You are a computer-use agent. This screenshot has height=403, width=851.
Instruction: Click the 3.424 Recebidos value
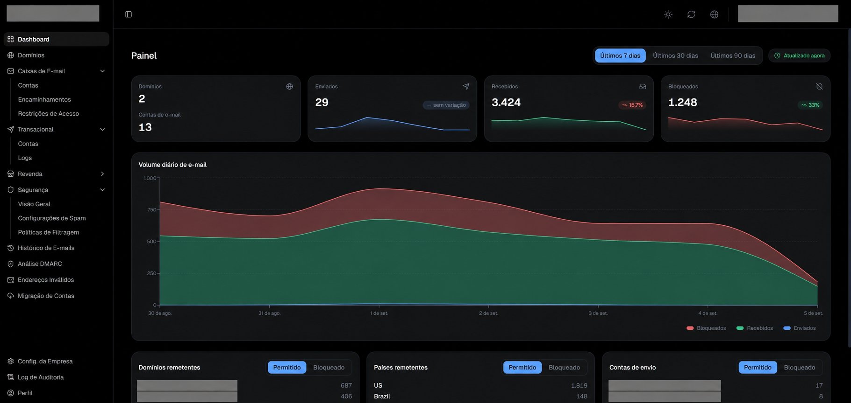506,102
